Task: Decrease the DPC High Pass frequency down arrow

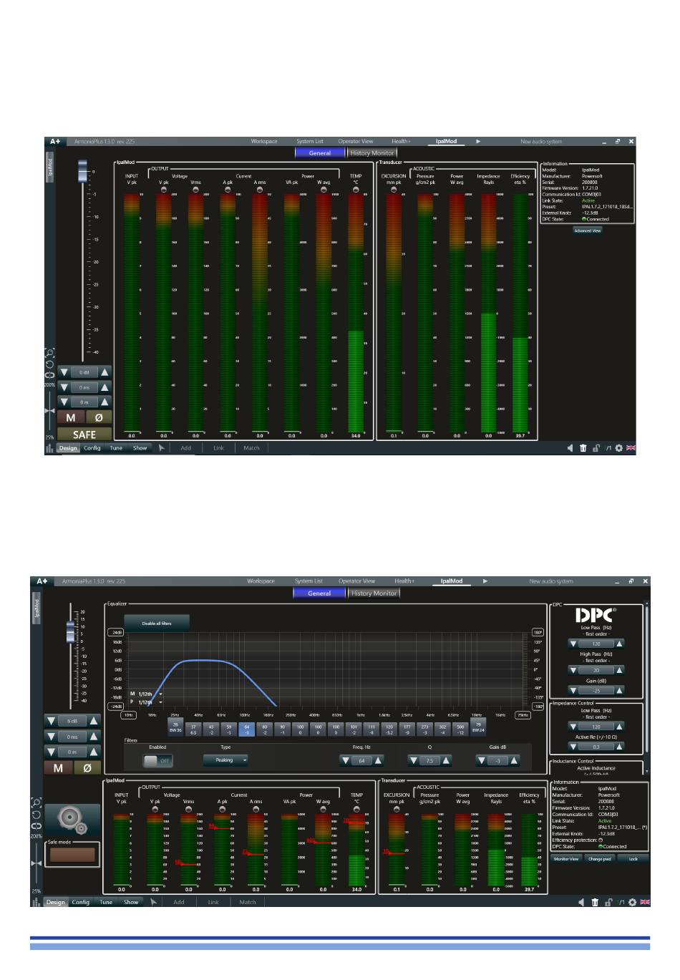Action: pyautogui.click(x=573, y=671)
